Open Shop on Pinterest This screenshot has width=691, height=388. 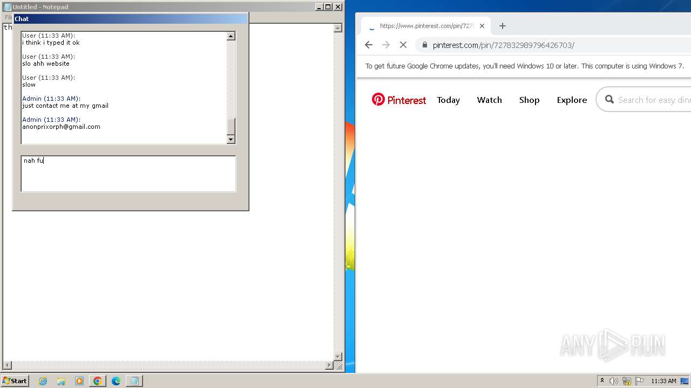pyautogui.click(x=529, y=100)
